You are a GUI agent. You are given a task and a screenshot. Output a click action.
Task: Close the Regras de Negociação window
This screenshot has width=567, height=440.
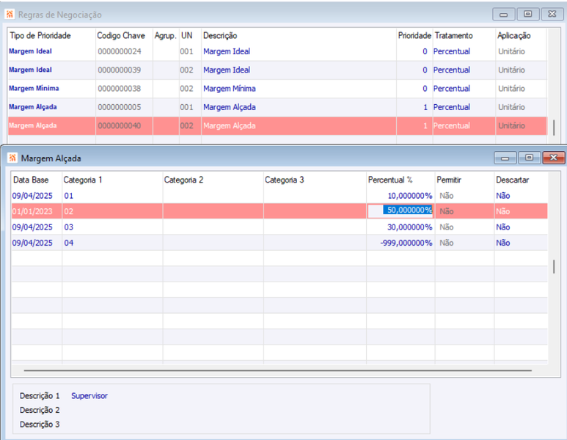pyautogui.click(x=552, y=14)
